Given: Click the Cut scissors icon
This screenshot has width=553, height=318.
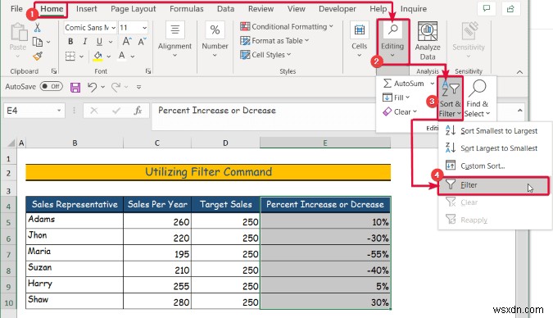Looking at the screenshot, I should 37,28.
